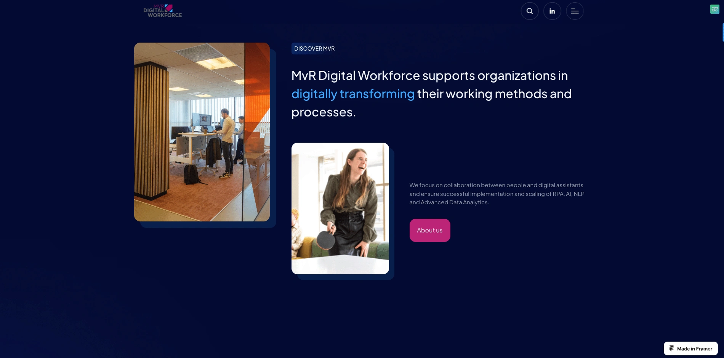The width and height of the screenshot is (724, 358).
Task: Click the green extension icon at top right
Action: [715, 9]
